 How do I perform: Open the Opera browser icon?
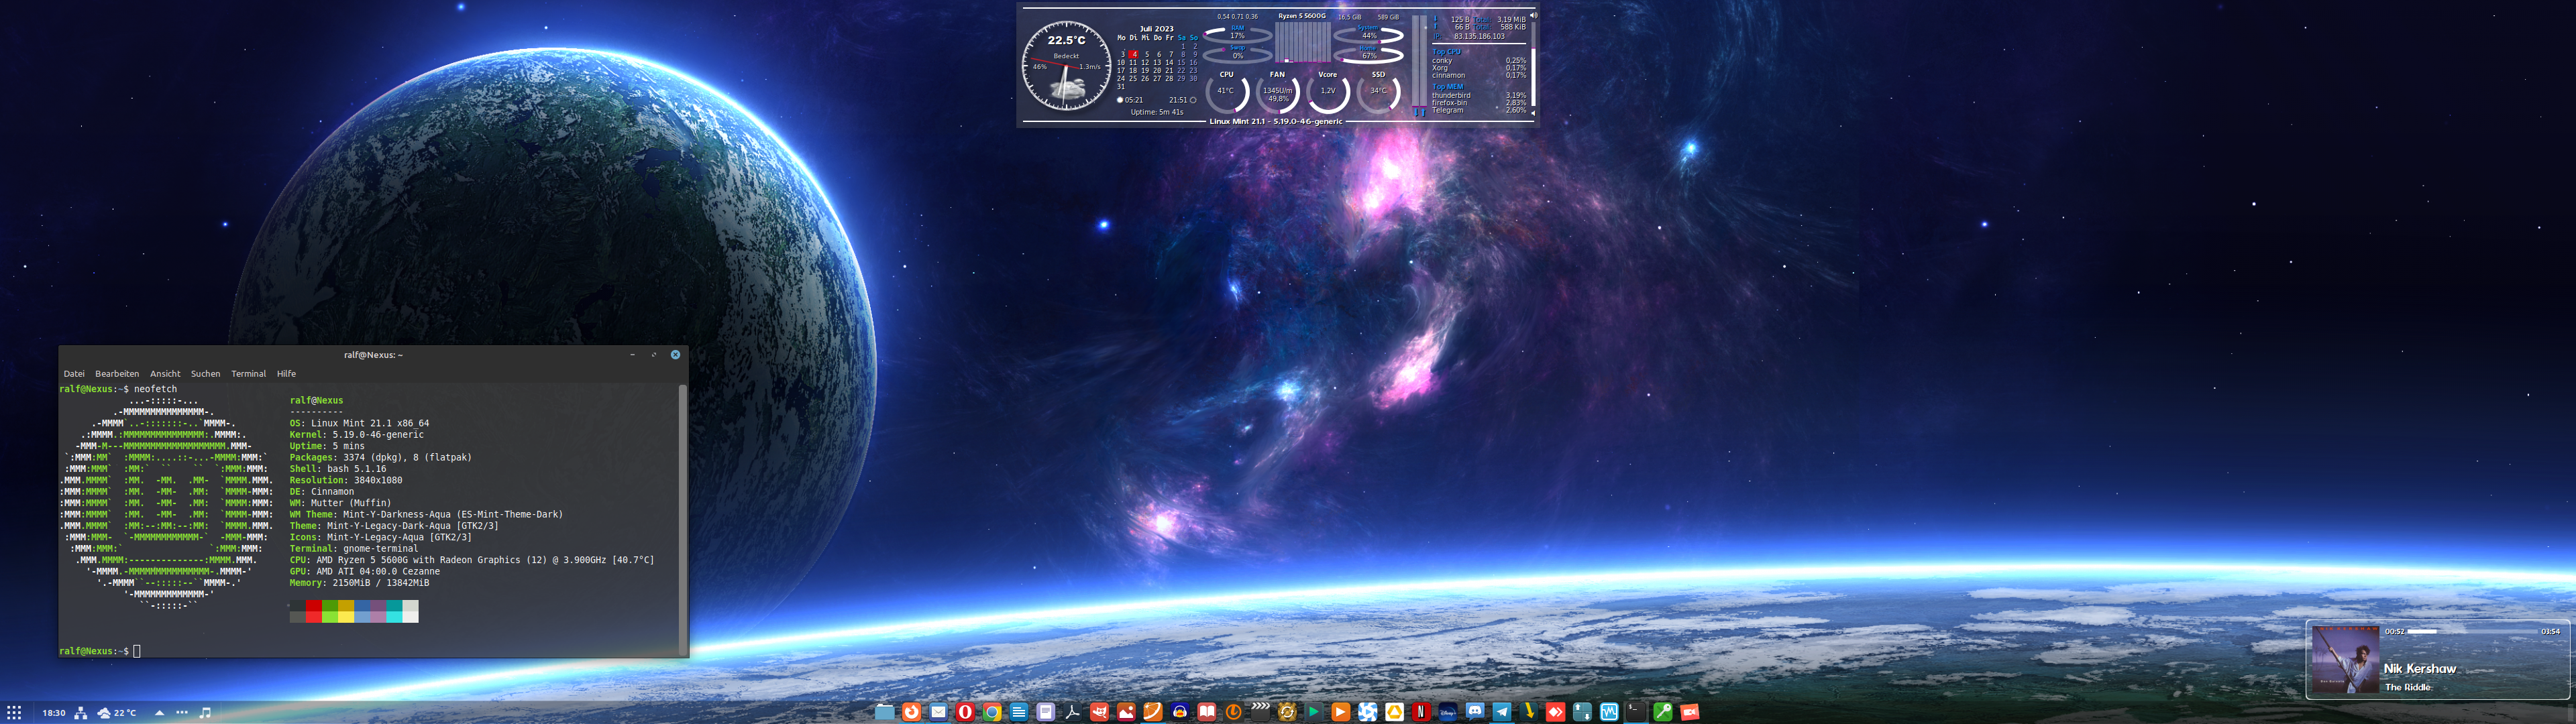point(965,712)
